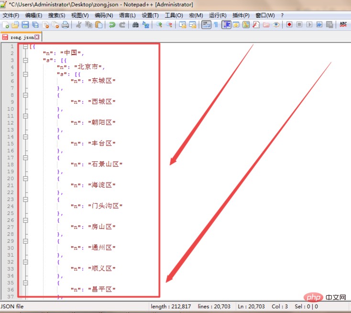Collapse the fold marker at line 20
Screen dimensions: 351x313
25,179
